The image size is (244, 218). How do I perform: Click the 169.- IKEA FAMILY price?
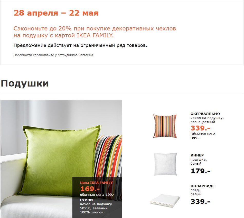point(90,189)
